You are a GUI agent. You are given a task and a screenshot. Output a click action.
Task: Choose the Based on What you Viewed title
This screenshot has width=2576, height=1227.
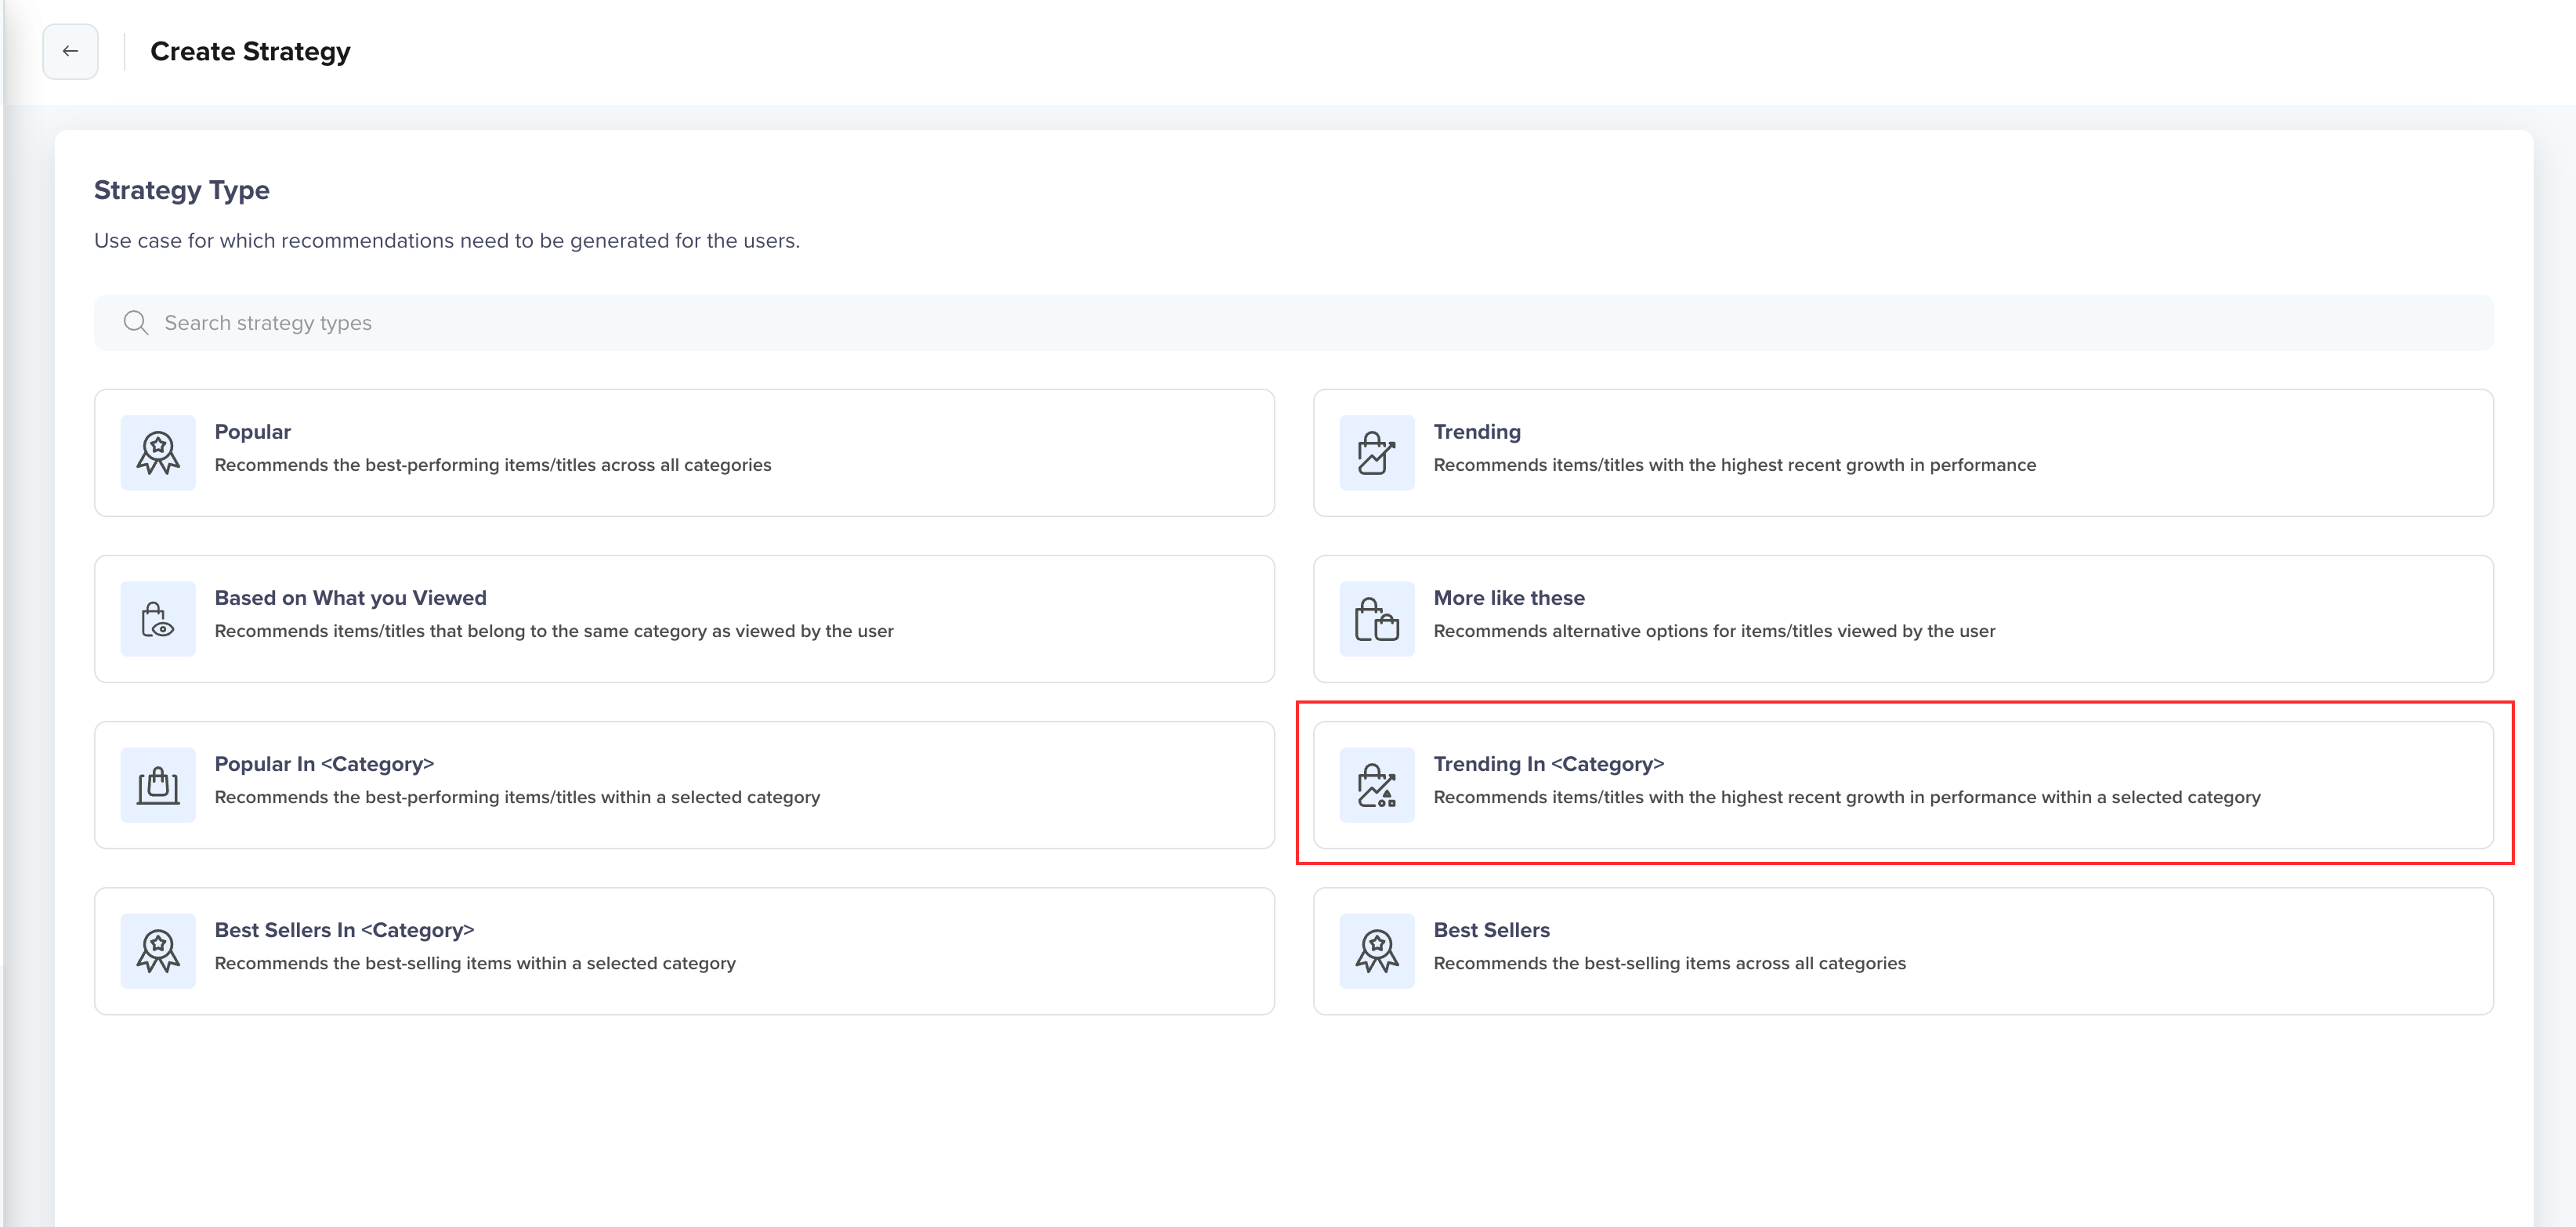[x=351, y=598]
